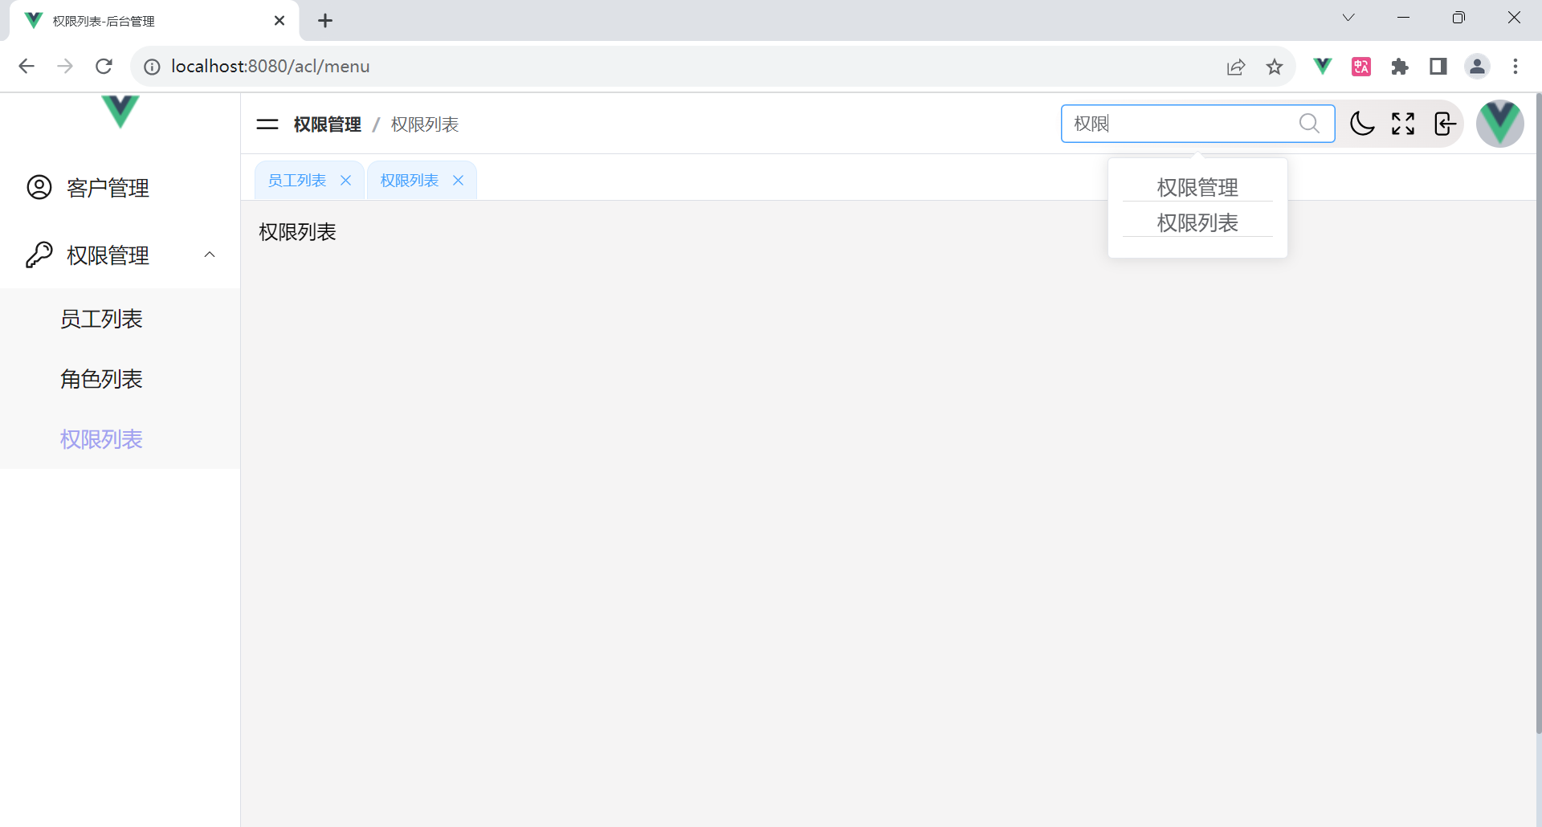Viewport: 1542px width, 827px height.
Task: Open 客户管理 in the sidebar
Action: tap(108, 188)
